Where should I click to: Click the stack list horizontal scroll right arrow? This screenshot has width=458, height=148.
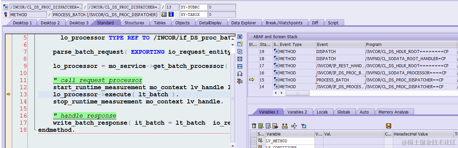(x=282, y=93)
